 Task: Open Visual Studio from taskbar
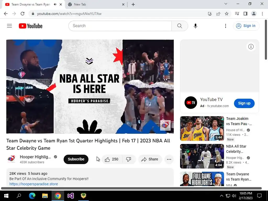click(x=71, y=196)
